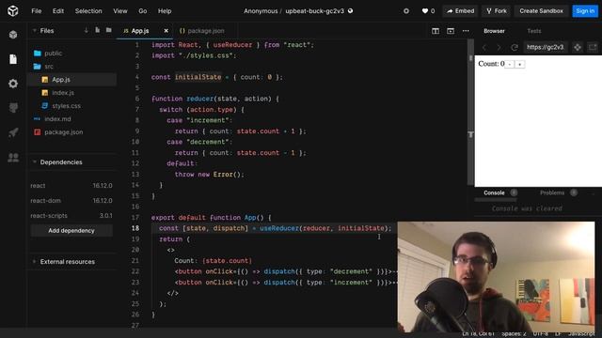The image size is (602, 338).
Task: Click the Anonymous author link
Action: pyautogui.click(x=261, y=11)
